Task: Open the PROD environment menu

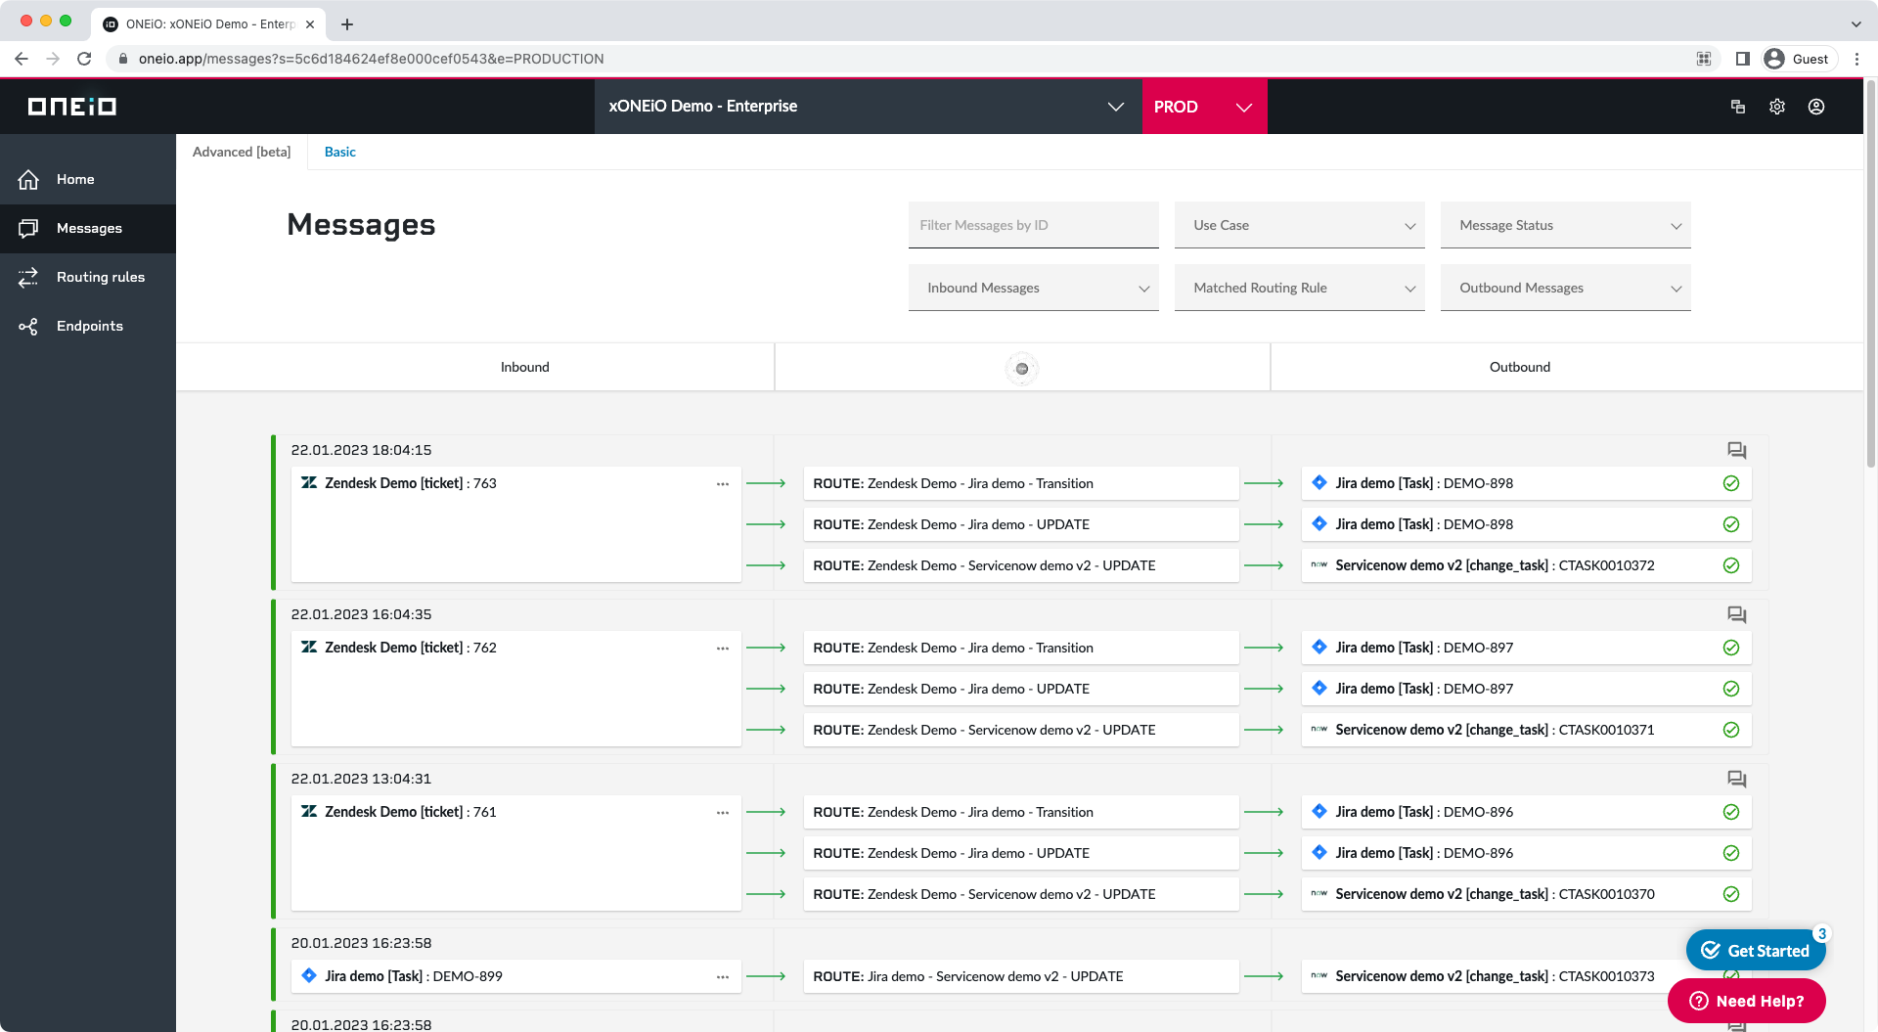Action: [x=1204, y=107]
